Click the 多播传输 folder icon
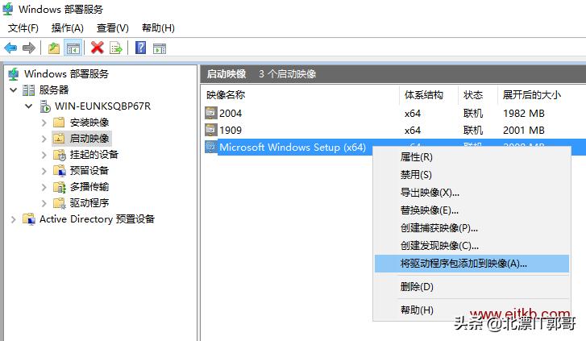This screenshot has width=586, height=341. [x=60, y=187]
